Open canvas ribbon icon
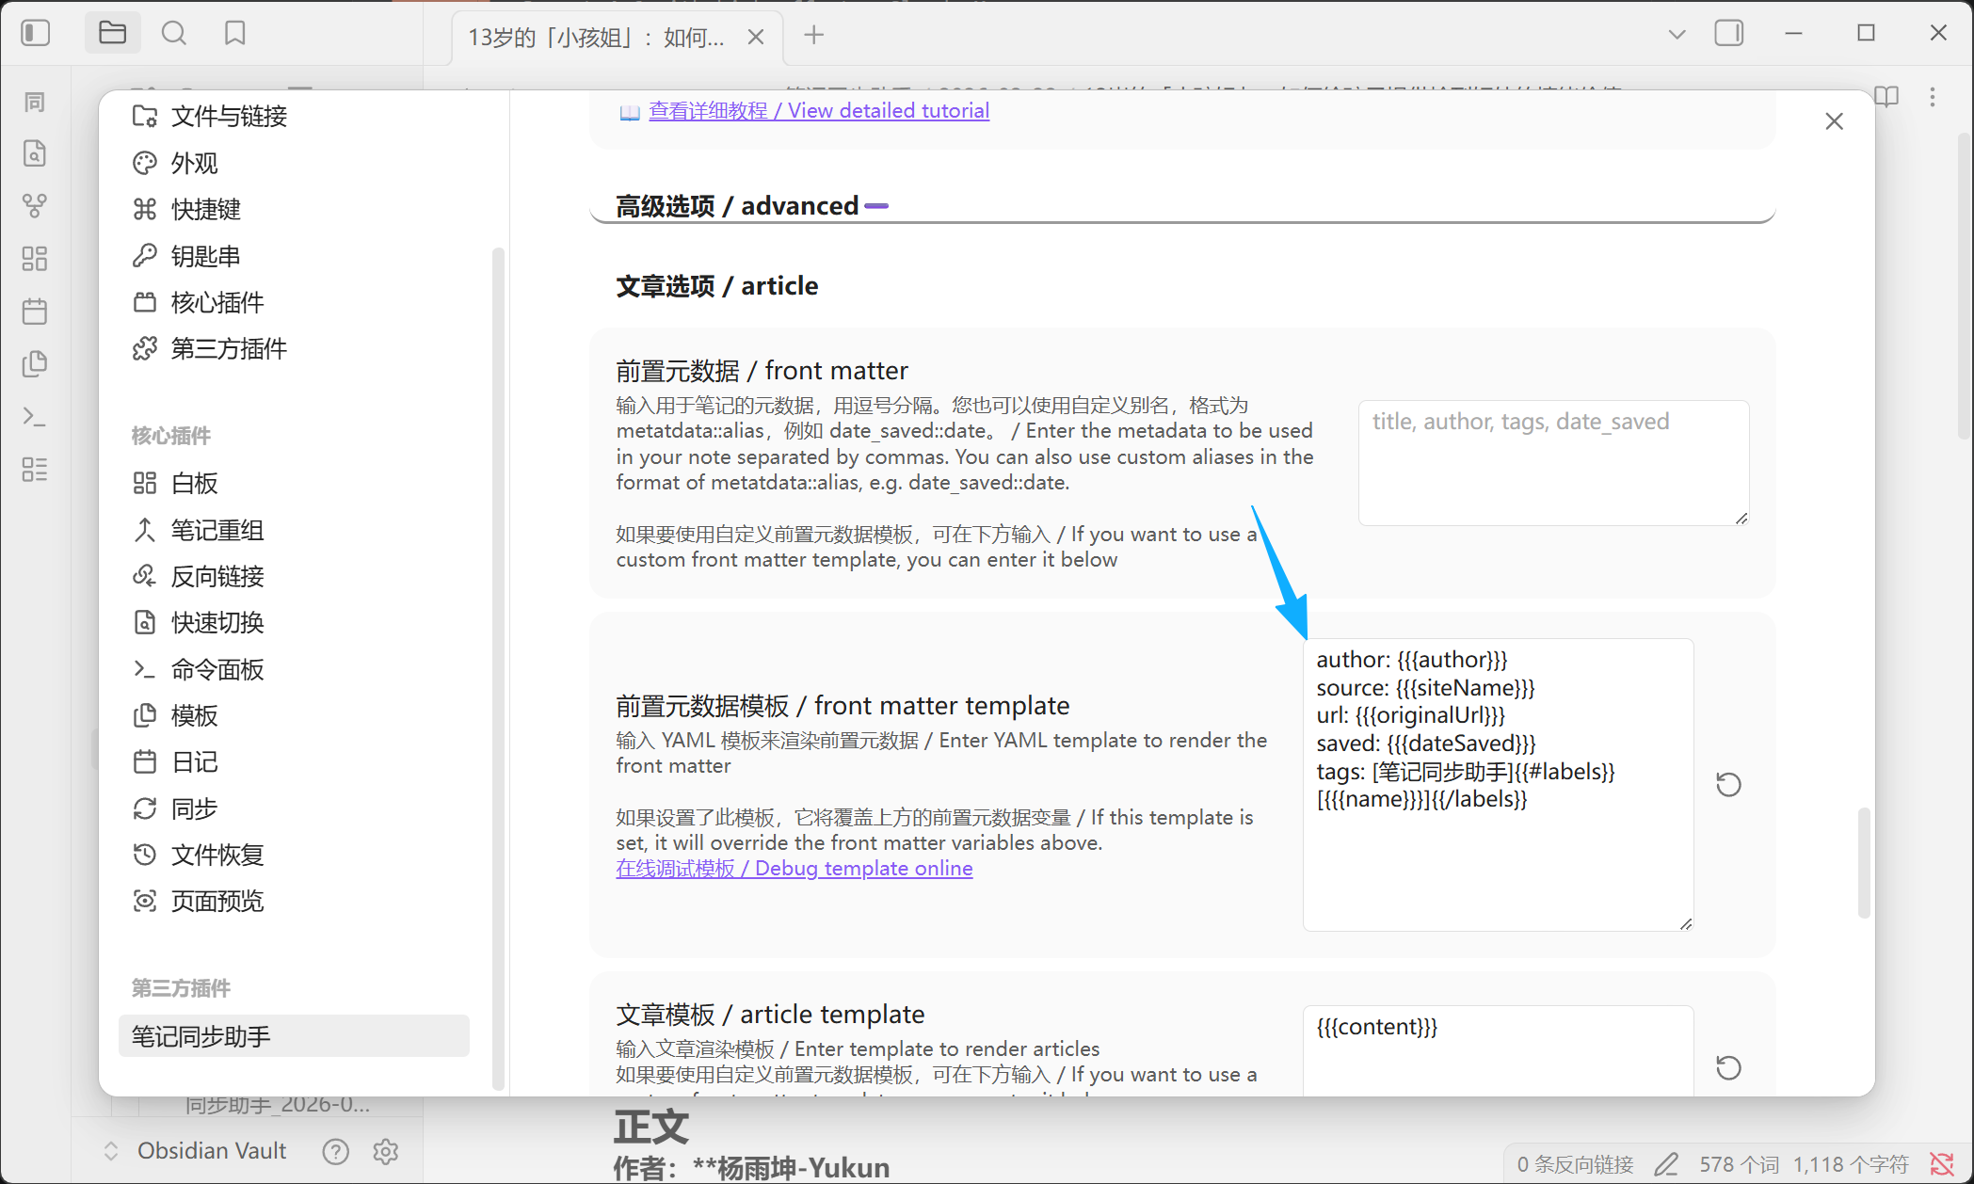 [35, 259]
